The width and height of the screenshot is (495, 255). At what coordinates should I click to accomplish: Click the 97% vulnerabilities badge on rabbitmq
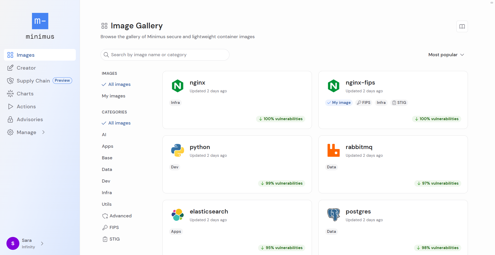pyautogui.click(x=438, y=183)
